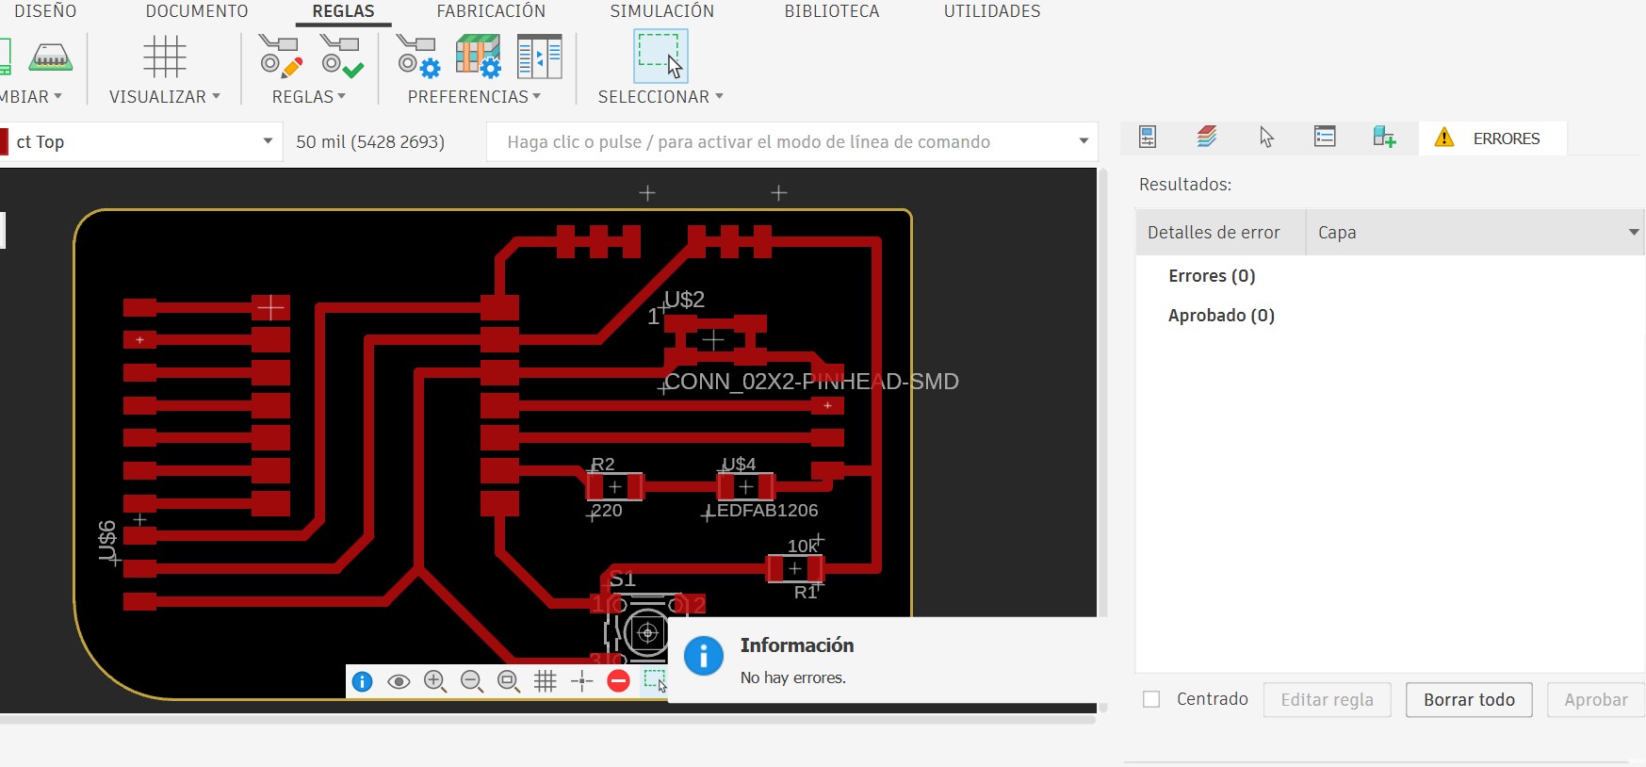Open the layers panel icon

1207,138
